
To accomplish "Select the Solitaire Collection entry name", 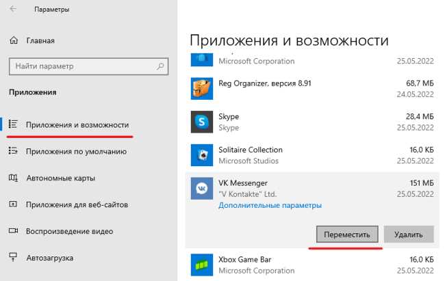I will (x=251, y=150).
